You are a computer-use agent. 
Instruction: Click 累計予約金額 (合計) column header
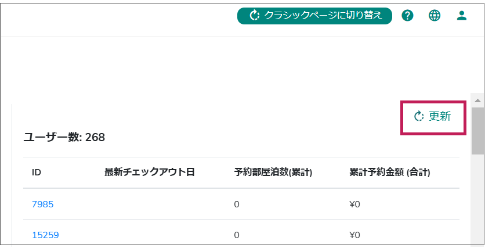[x=393, y=172]
